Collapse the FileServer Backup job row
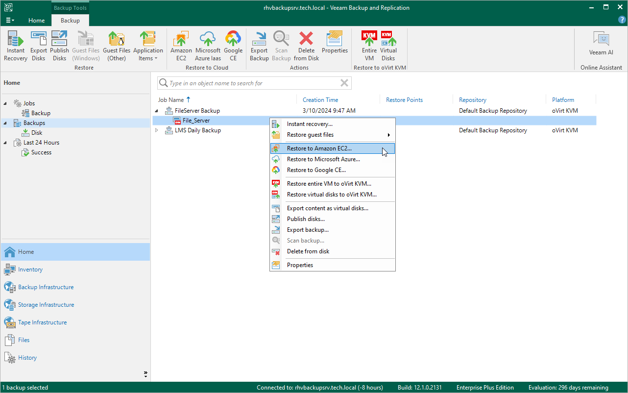Viewport: 628px width, 393px height. coord(157,111)
